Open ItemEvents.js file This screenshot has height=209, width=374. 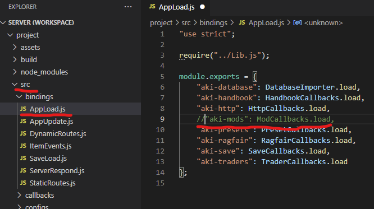click(51, 146)
